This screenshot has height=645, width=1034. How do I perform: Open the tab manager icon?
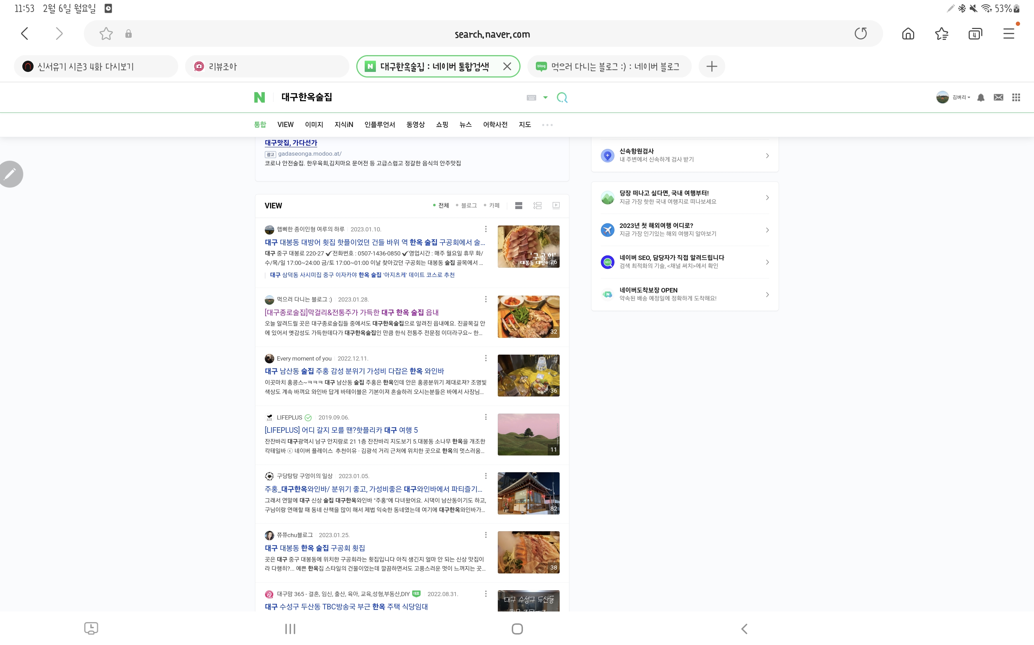[x=975, y=34]
